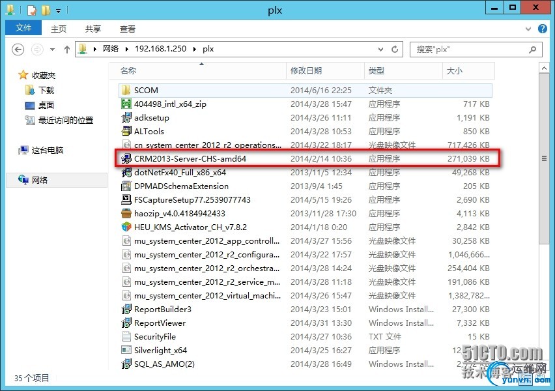Open 下载 in navigation pane
The image size is (555, 391).
[x=46, y=91]
